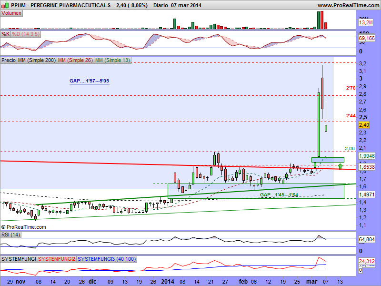This screenshot has width=381, height=286.
Task: Click the 1,6 label on the price axis
Action: pyautogui.click(x=363, y=186)
